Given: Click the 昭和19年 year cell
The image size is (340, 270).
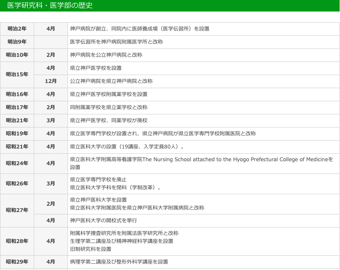Looking at the screenshot, I should coord(17,134).
